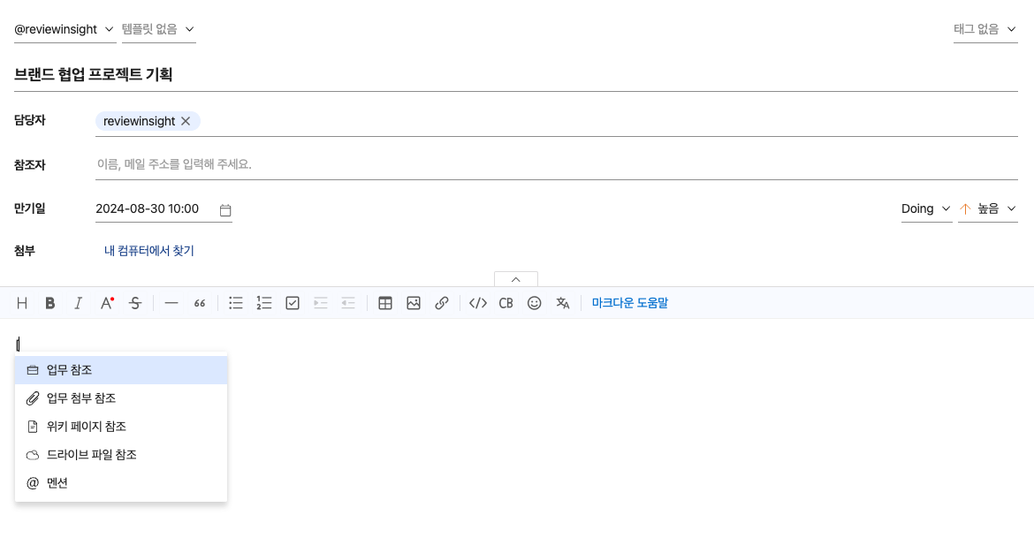Viewport: 1034px width, 553px height.
Task: Click the 내 컴퓨터에서 찾기 link
Action: (149, 251)
